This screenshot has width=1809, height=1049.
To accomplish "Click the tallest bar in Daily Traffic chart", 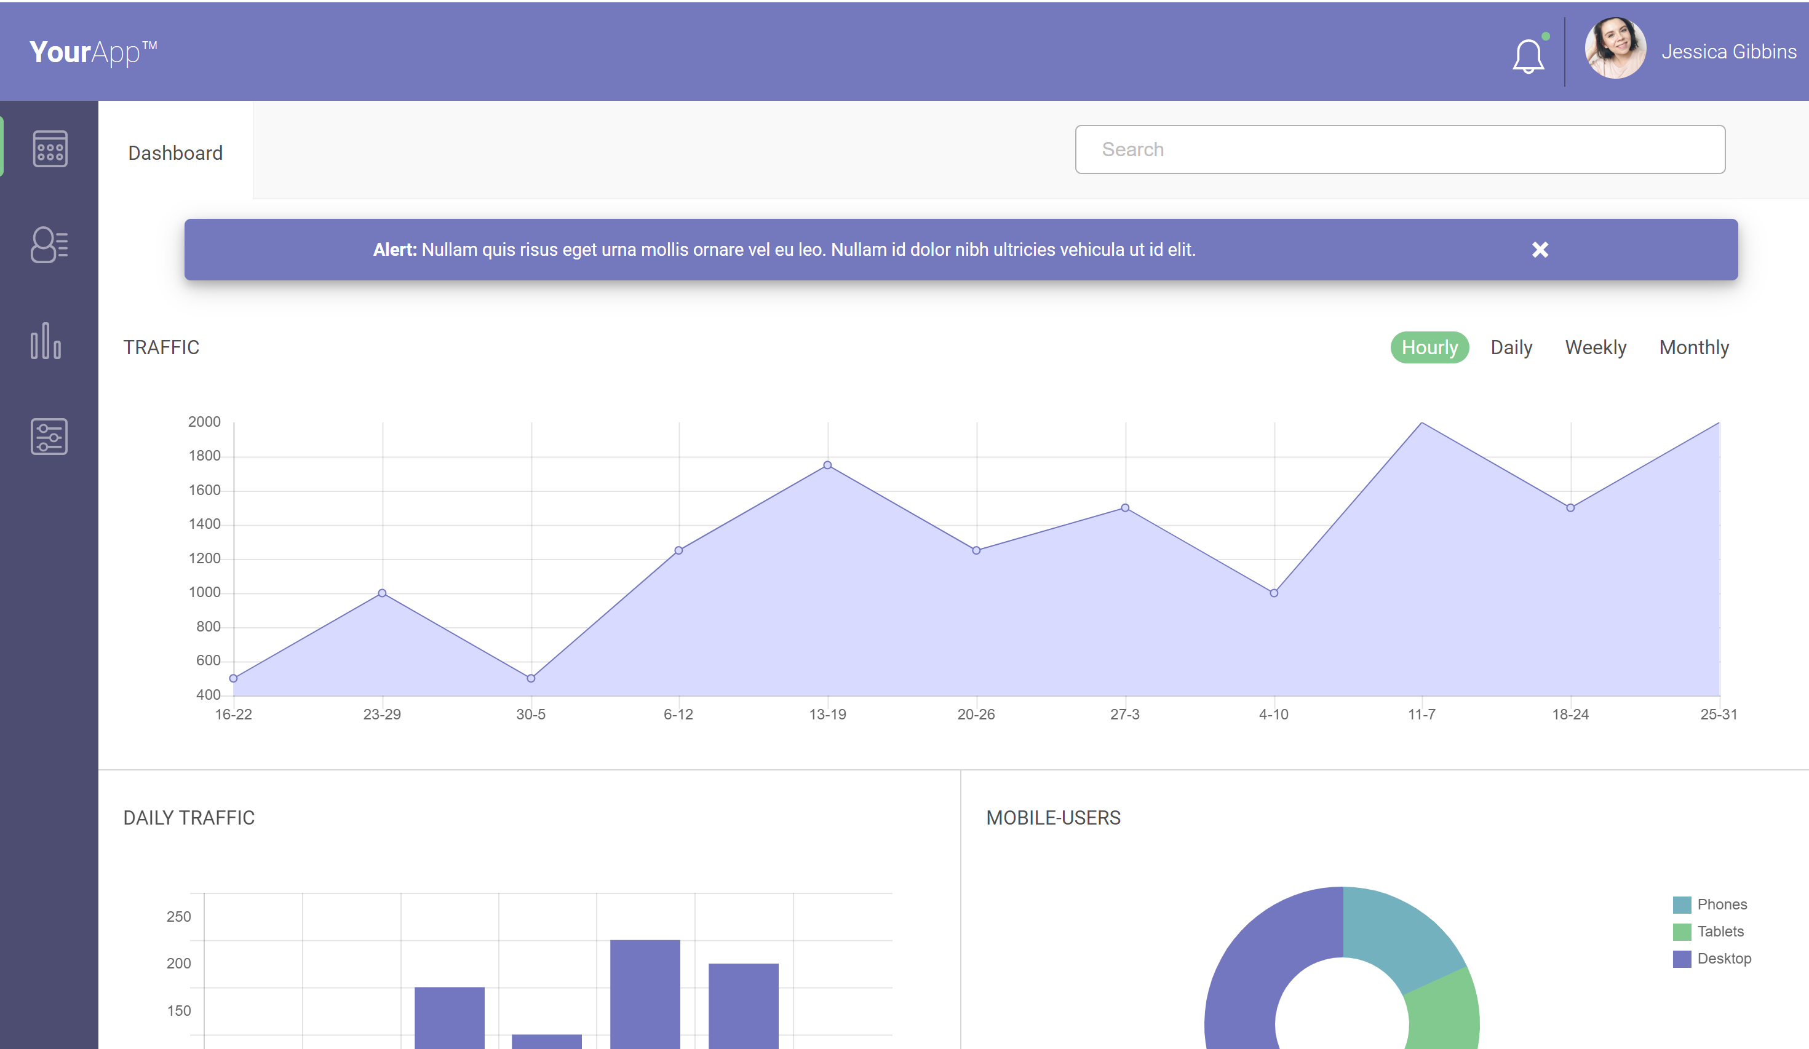I will [645, 994].
